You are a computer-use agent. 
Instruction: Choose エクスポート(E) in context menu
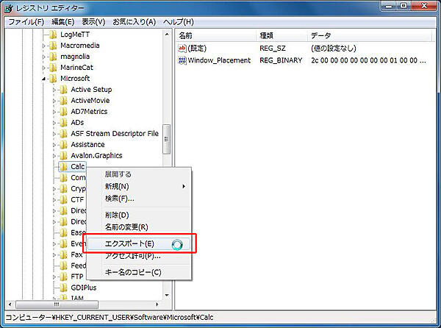coord(139,244)
